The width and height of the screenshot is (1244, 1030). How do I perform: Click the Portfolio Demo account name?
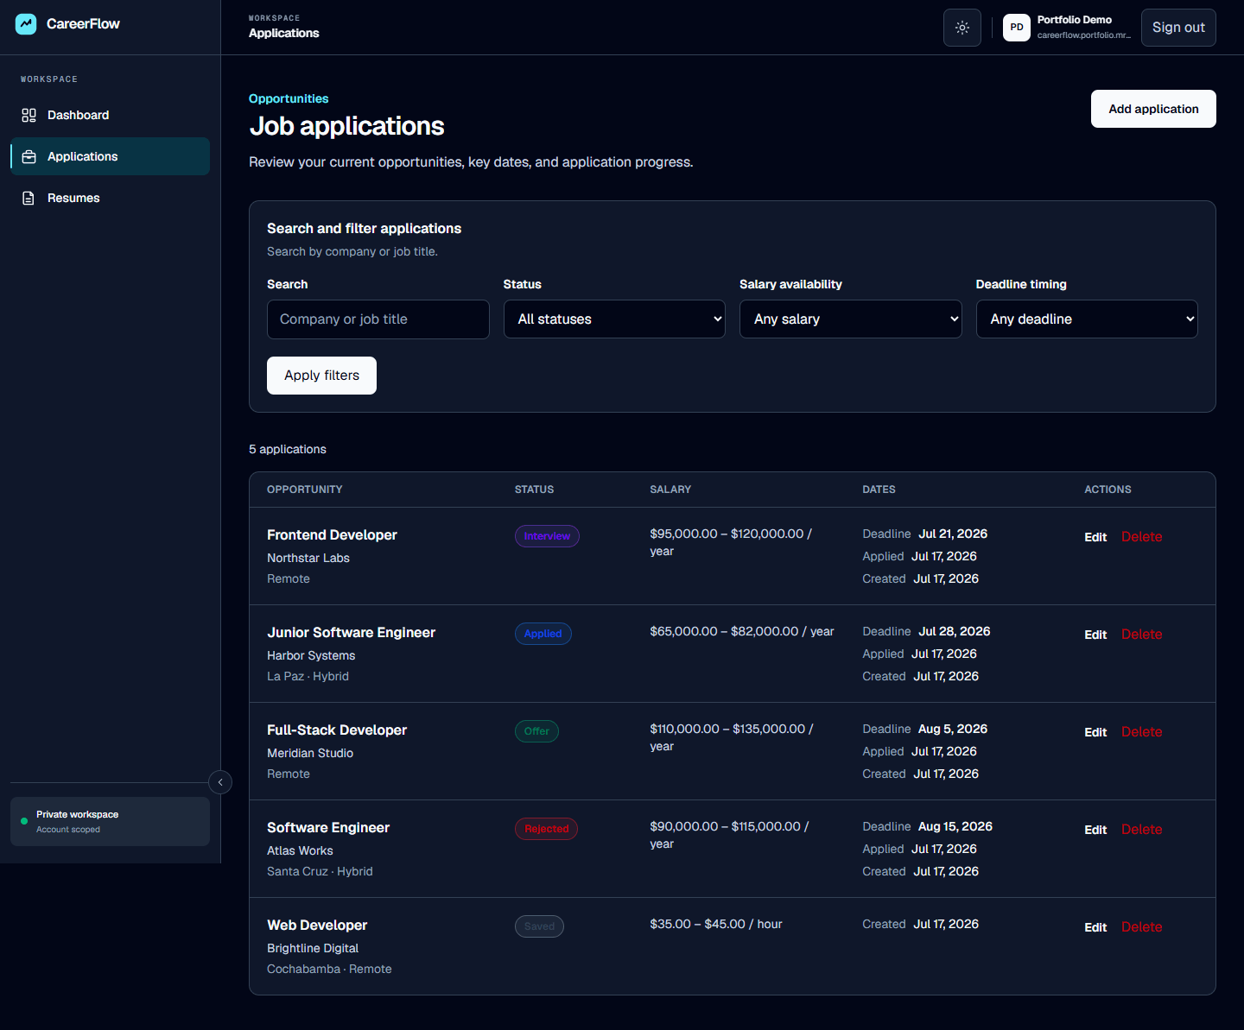[1074, 20]
